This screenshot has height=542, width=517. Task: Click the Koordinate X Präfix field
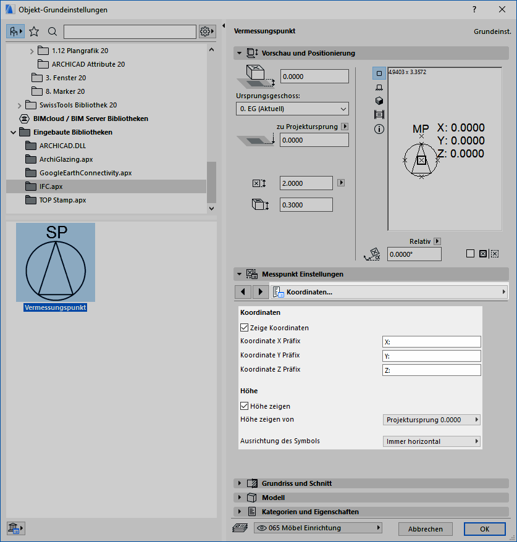[432, 341]
